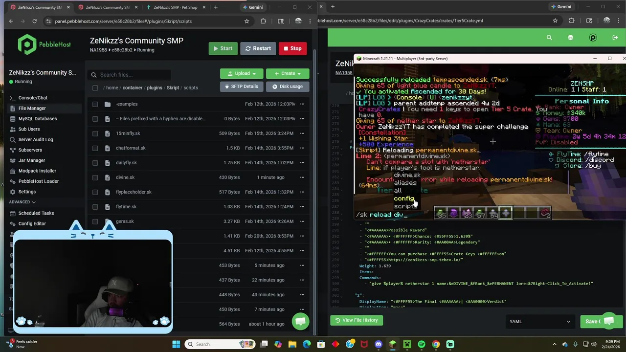Open file divine.sk
The height and width of the screenshot is (352, 626).
pyautogui.click(x=125, y=177)
